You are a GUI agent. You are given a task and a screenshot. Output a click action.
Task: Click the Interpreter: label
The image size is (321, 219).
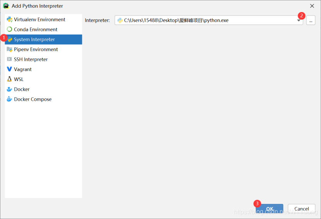(x=97, y=20)
